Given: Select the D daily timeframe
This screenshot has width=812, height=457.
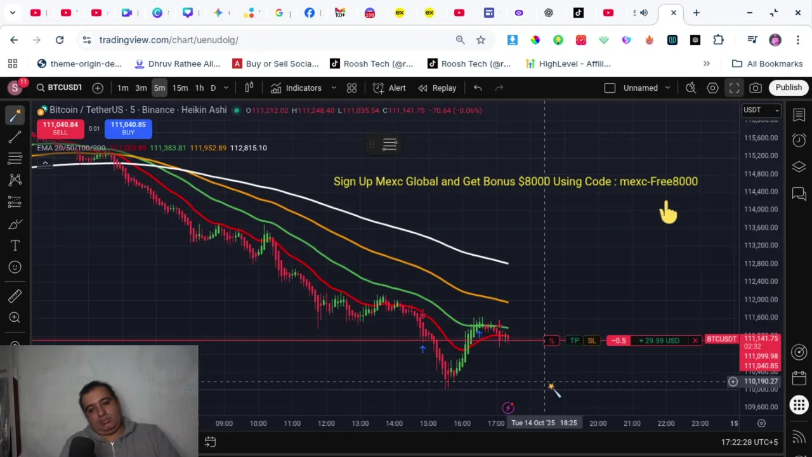Looking at the screenshot, I should (x=213, y=88).
